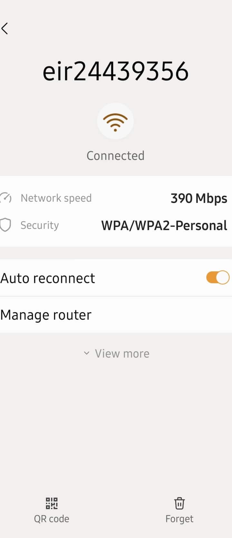Select the Network speed label
Viewport: 232px width, 538px height.
(x=56, y=198)
